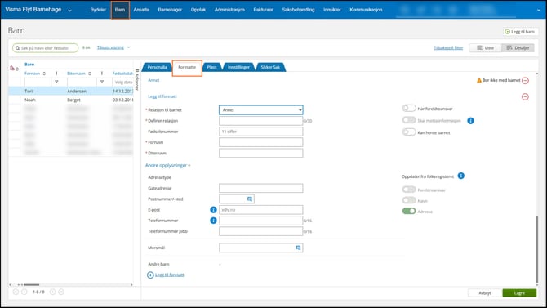This screenshot has height=308, width=547.
Task: Open Fornavn column menu dots
Action: 56,74
